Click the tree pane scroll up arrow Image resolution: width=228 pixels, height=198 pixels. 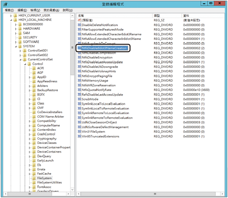point(72,16)
